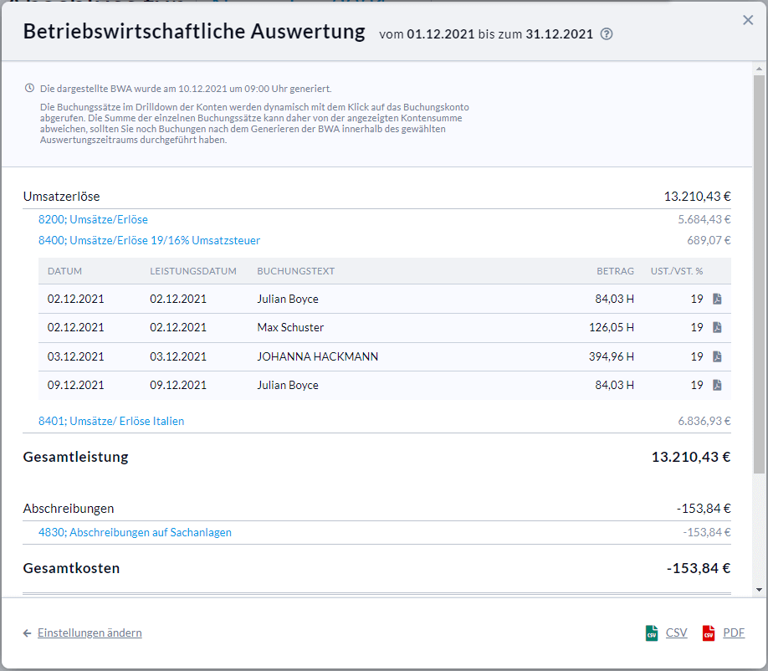Collapse account 8400 Umsätze/Erlöse 19/16% Umsatzsteuer
Screen dimensions: 768x671
pos(149,240)
